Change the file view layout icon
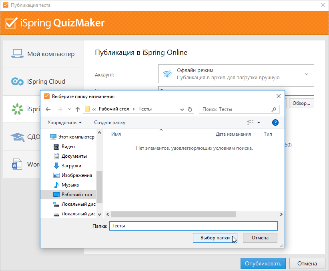The height and width of the screenshot is (271, 329). 250,122
